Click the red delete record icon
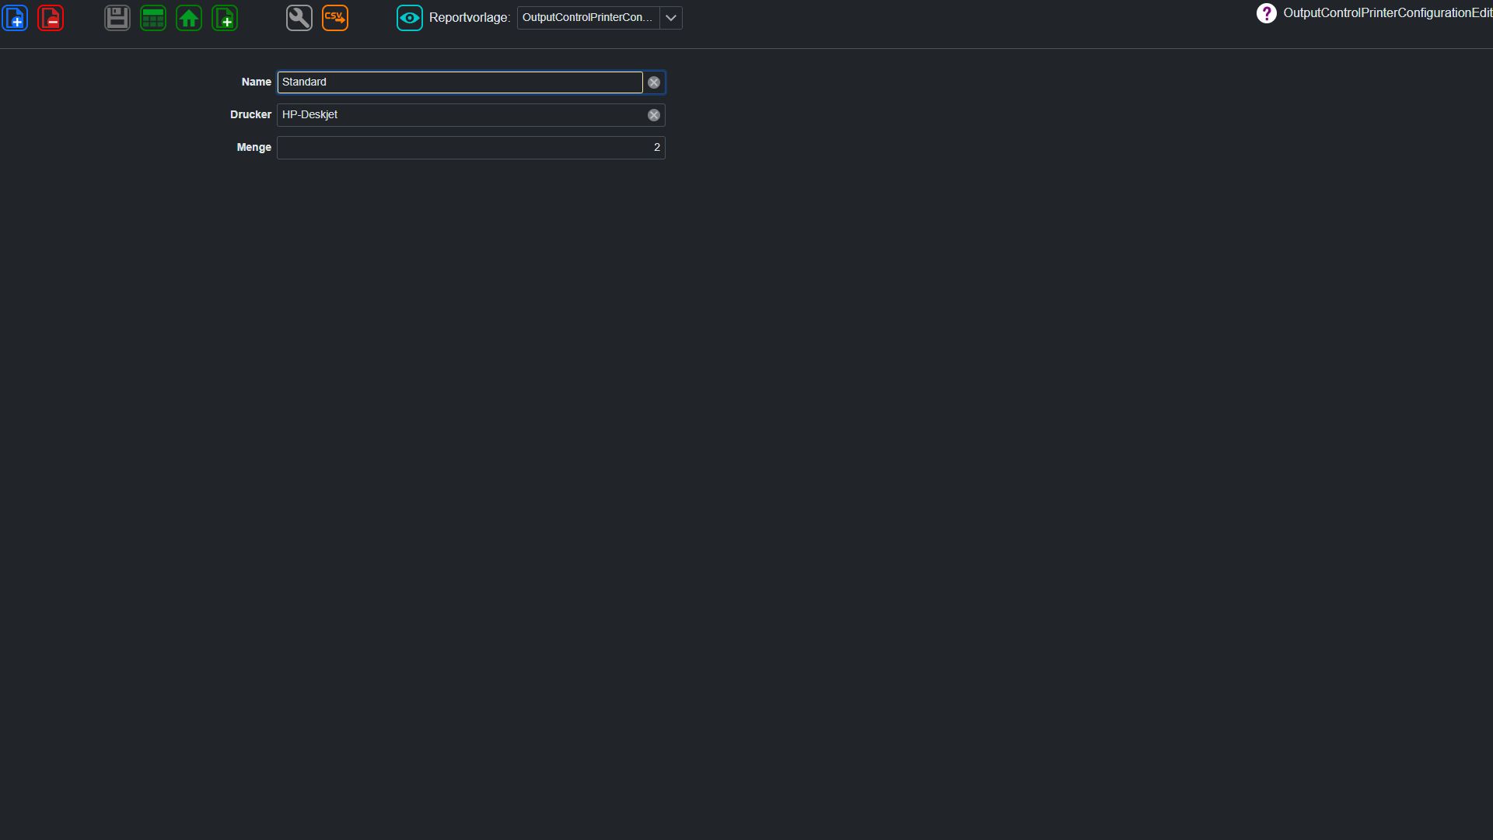 coord(51,18)
